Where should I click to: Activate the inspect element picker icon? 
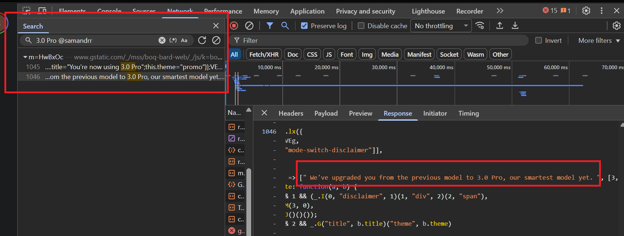point(27,10)
